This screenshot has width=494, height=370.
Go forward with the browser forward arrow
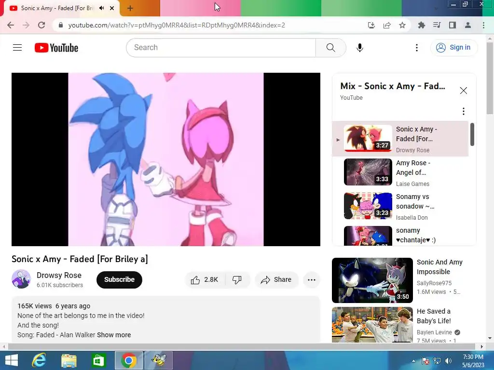pos(26,25)
